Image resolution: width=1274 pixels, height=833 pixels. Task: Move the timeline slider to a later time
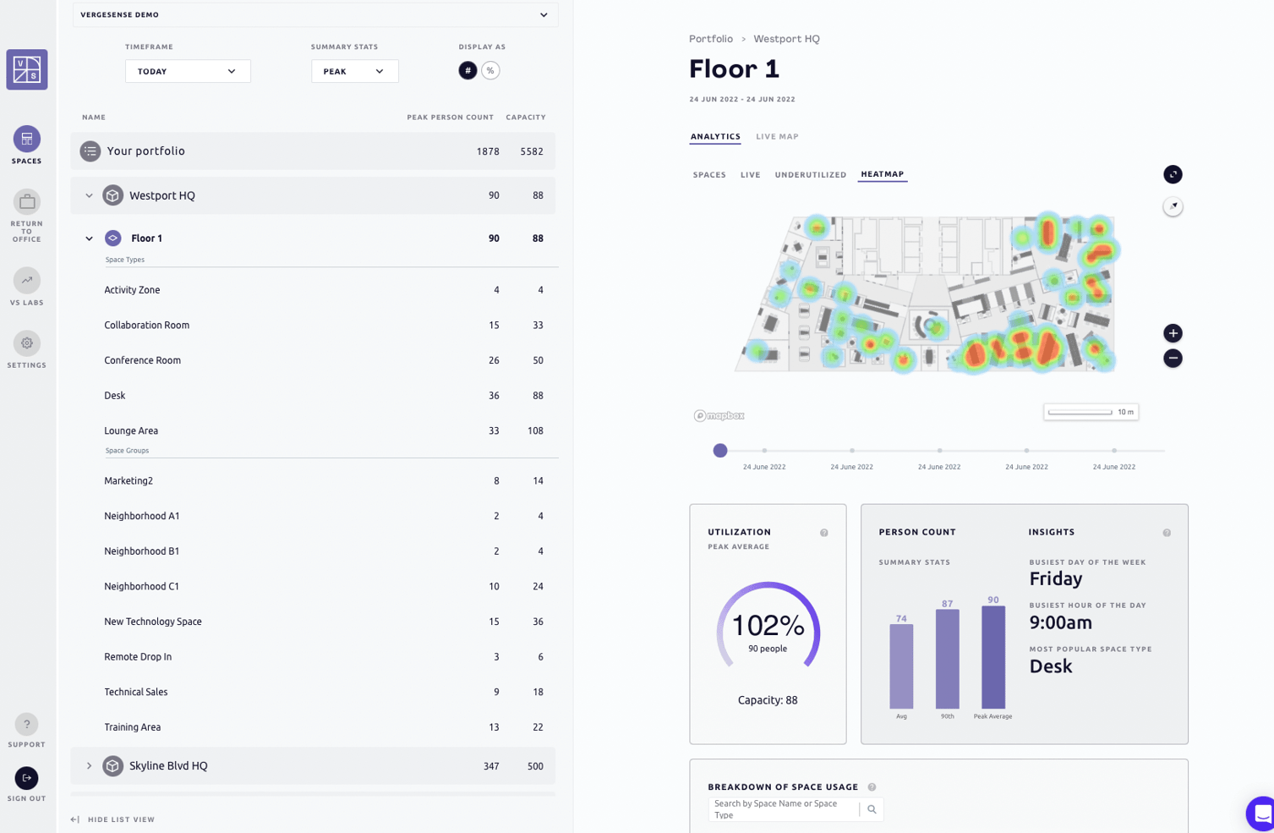coord(939,451)
